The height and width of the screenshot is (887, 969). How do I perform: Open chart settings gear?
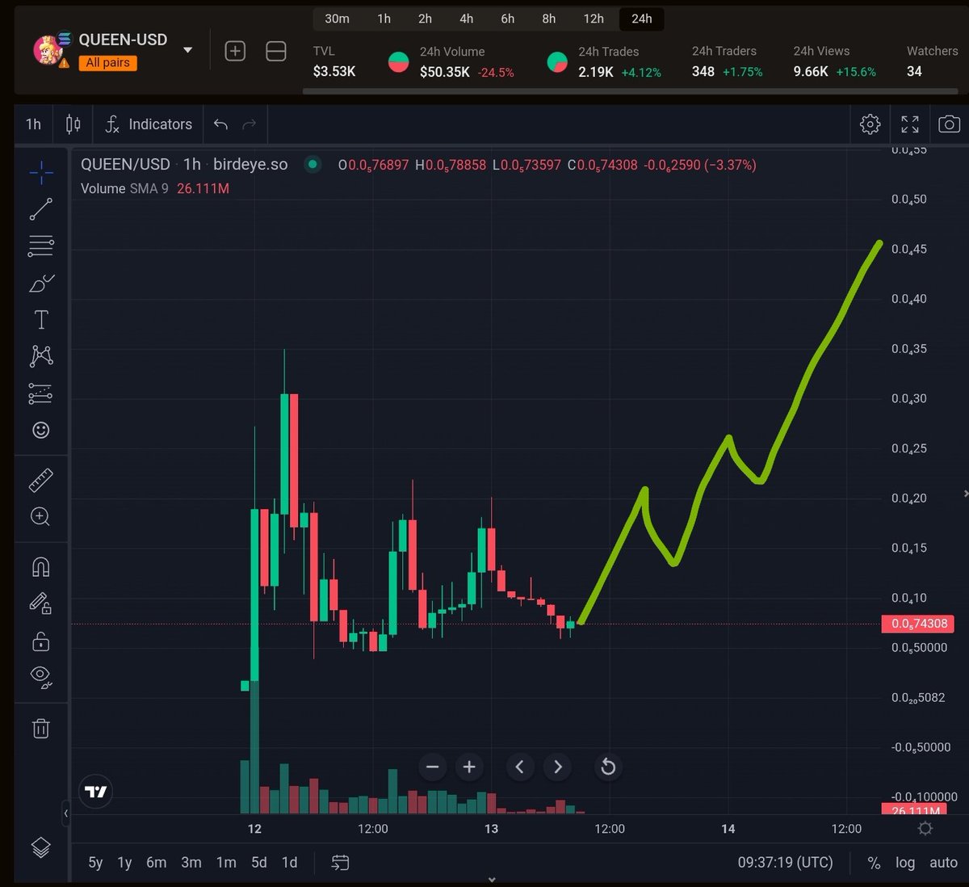(870, 124)
